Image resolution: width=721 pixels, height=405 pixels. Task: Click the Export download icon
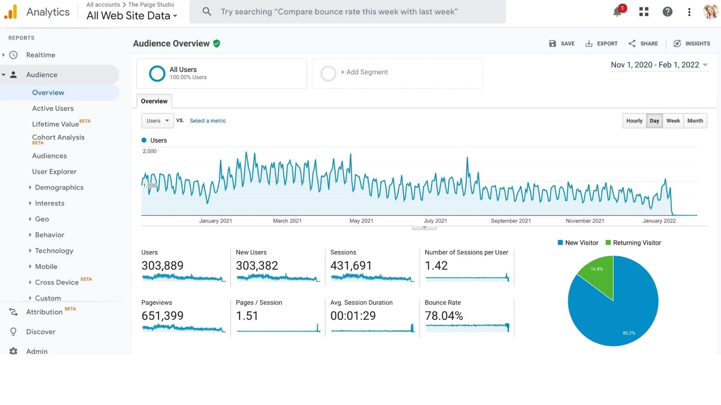point(589,43)
